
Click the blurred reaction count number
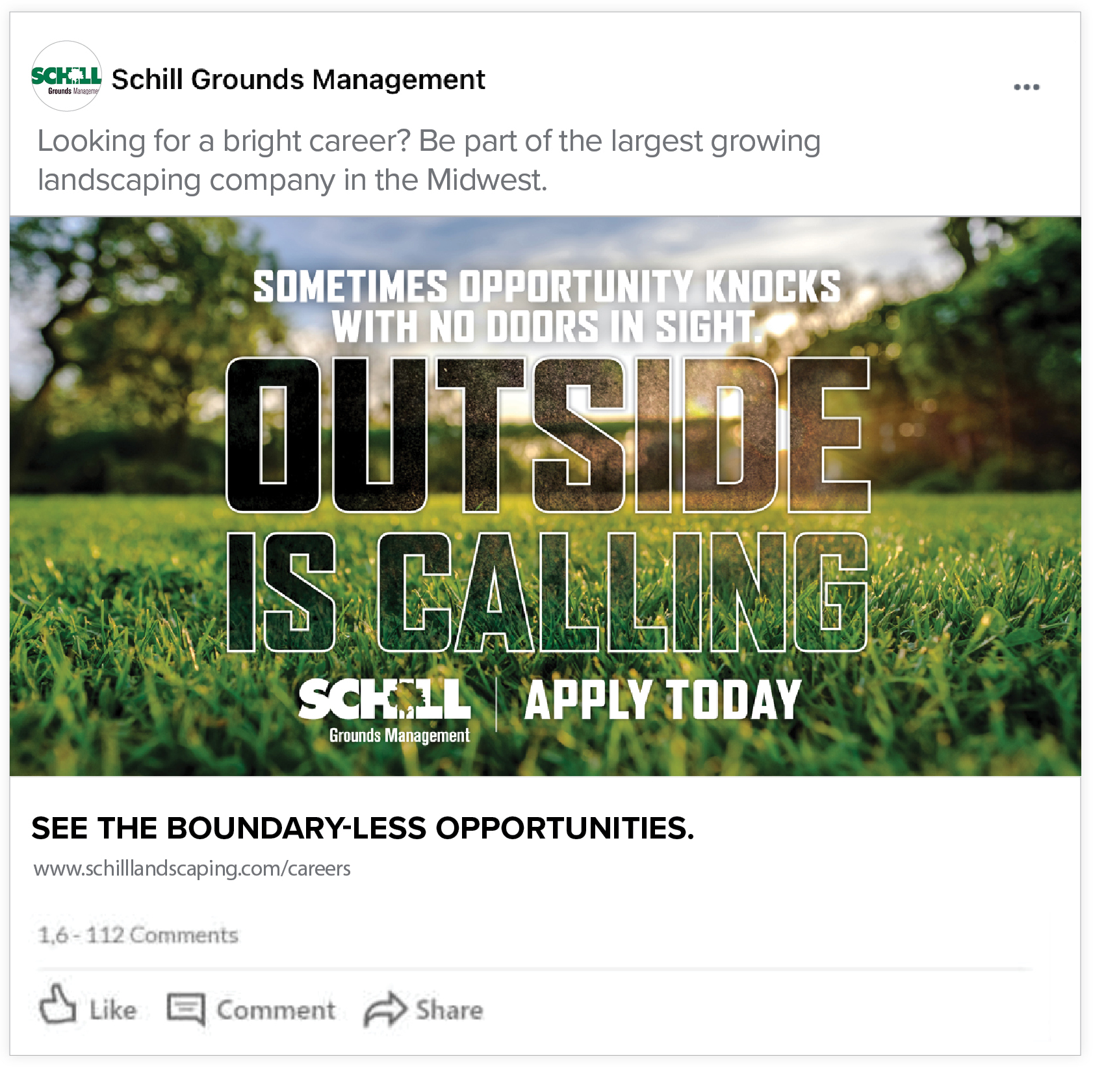(52, 935)
